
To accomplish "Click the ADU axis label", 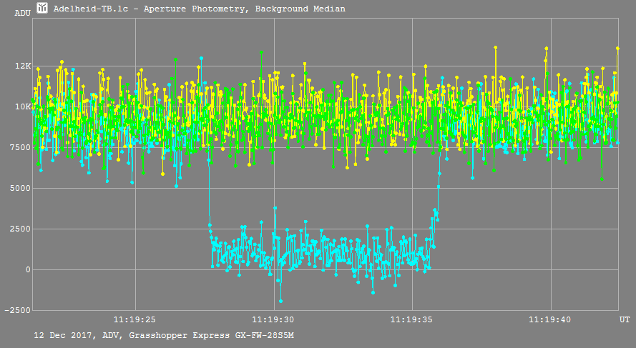I will tap(23, 14).
